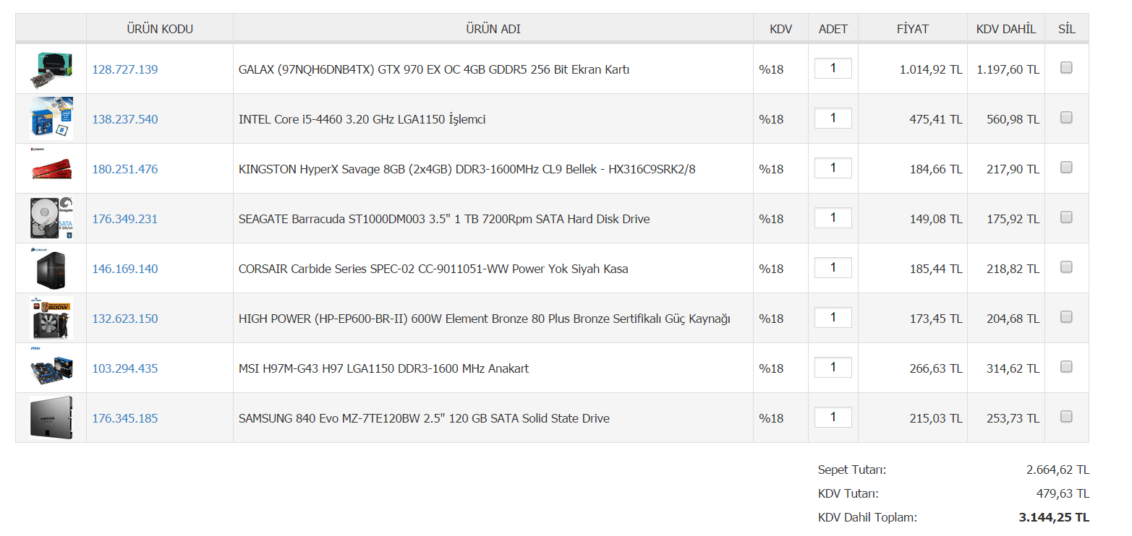
Task: Follow the product code link 138.237.540
Action: tap(124, 119)
